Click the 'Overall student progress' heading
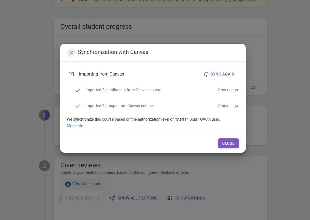The image size is (310, 220). point(96,27)
